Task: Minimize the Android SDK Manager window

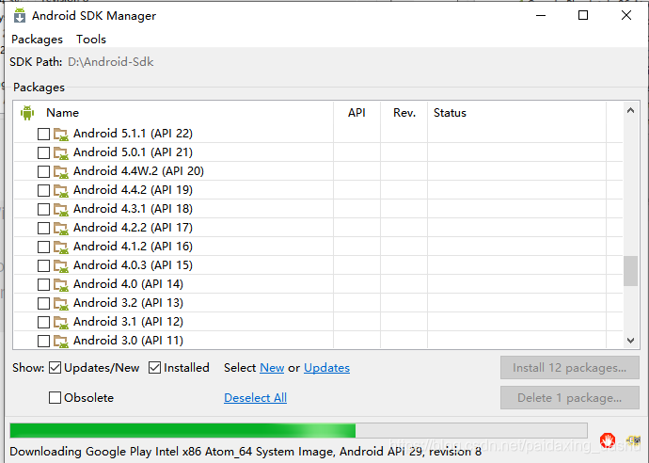Action: pyautogui.click(x=541, y=15)
